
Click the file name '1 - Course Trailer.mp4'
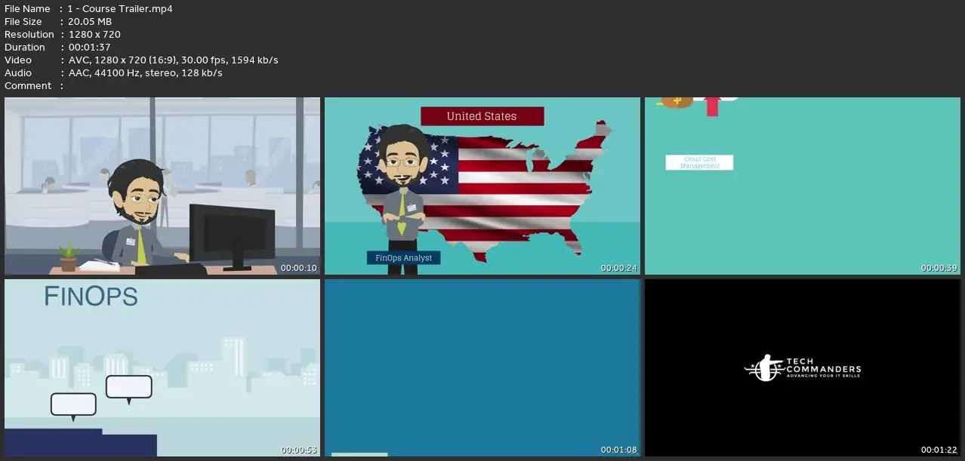pos(119,9)
